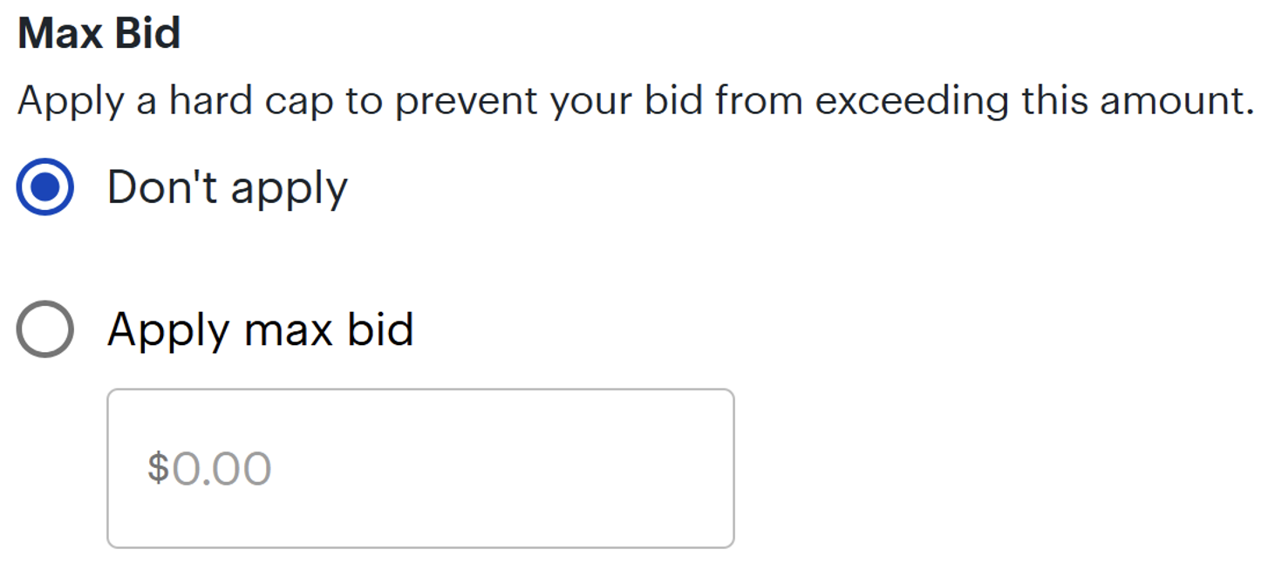
Task: Click inside the box below "Apply max bid"
Action: click(x=420, y=469)
